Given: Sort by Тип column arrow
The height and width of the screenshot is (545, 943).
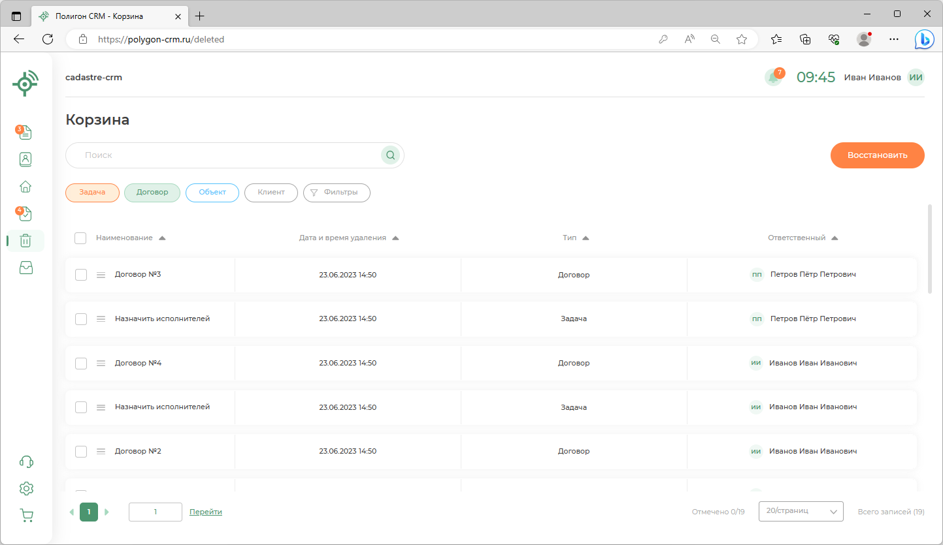Looking at the screenshot, I should [586, 238].
